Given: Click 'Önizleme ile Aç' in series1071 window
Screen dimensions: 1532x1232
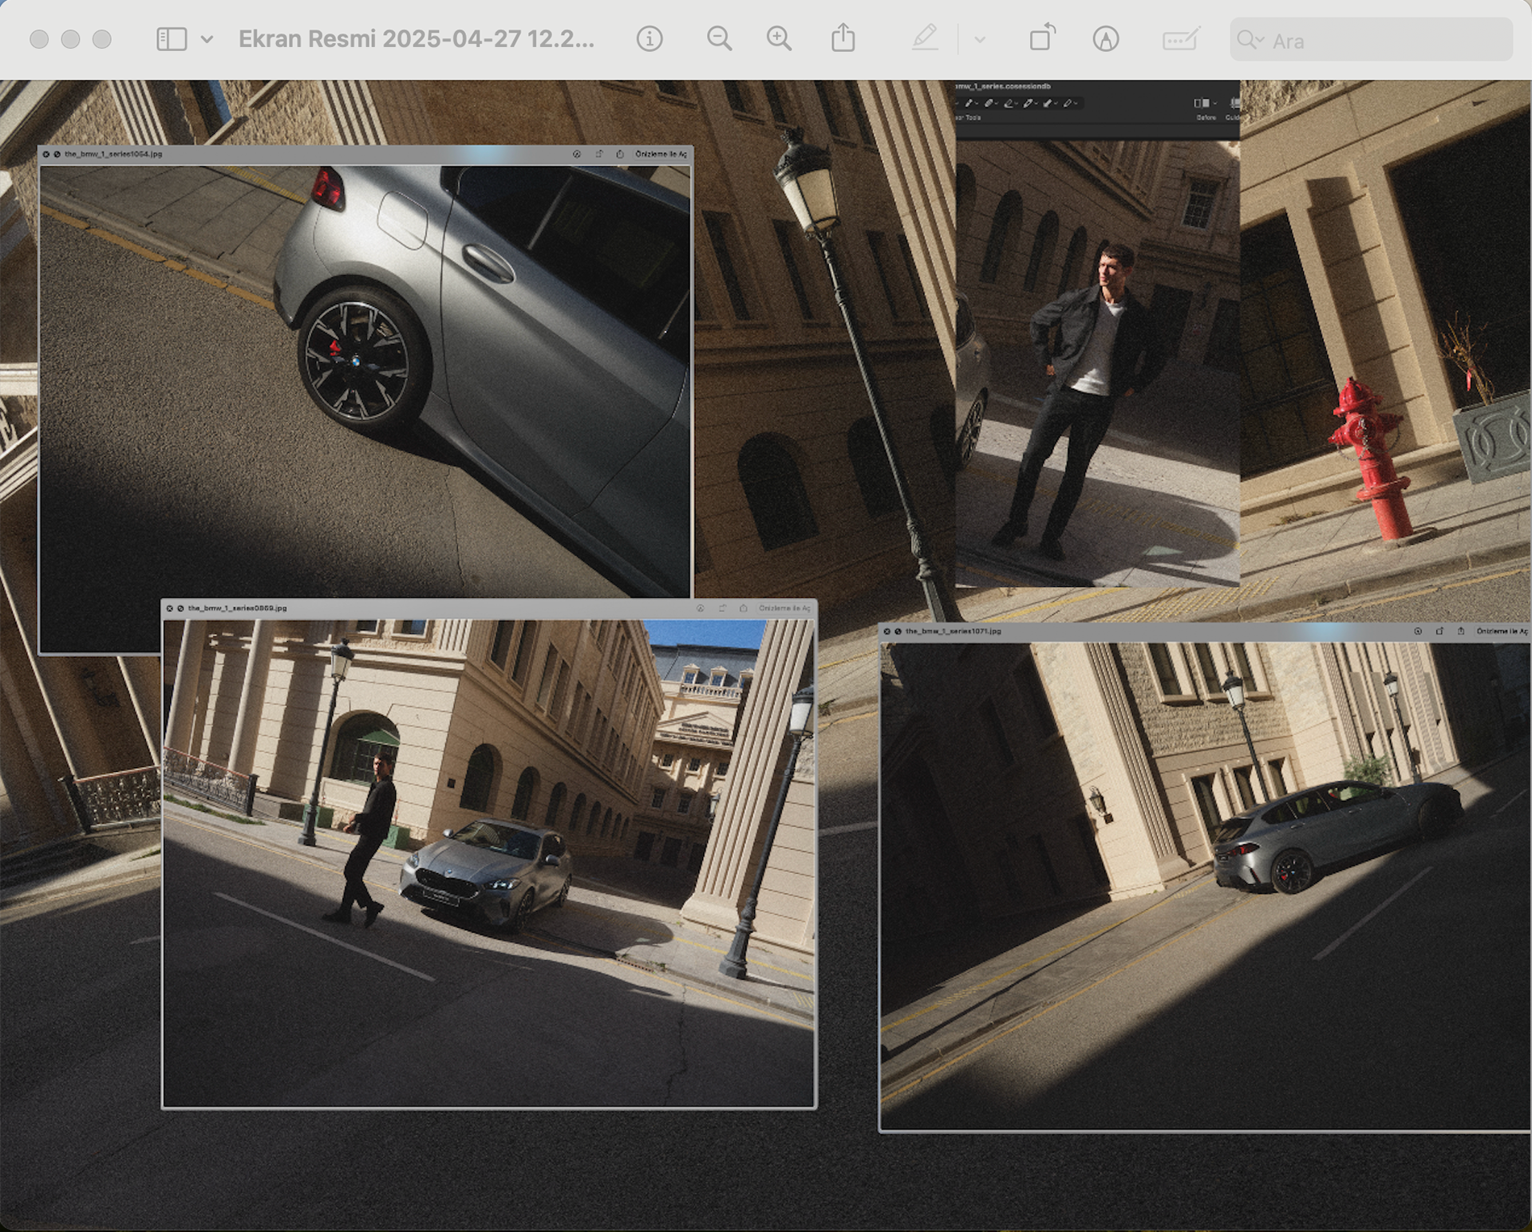Looking at the screenshot, I should click(x=1502, y=631).
